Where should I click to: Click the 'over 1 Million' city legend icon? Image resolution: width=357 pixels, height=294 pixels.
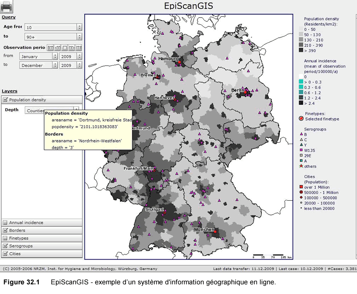pyautogui.click(x=301, y=187)
